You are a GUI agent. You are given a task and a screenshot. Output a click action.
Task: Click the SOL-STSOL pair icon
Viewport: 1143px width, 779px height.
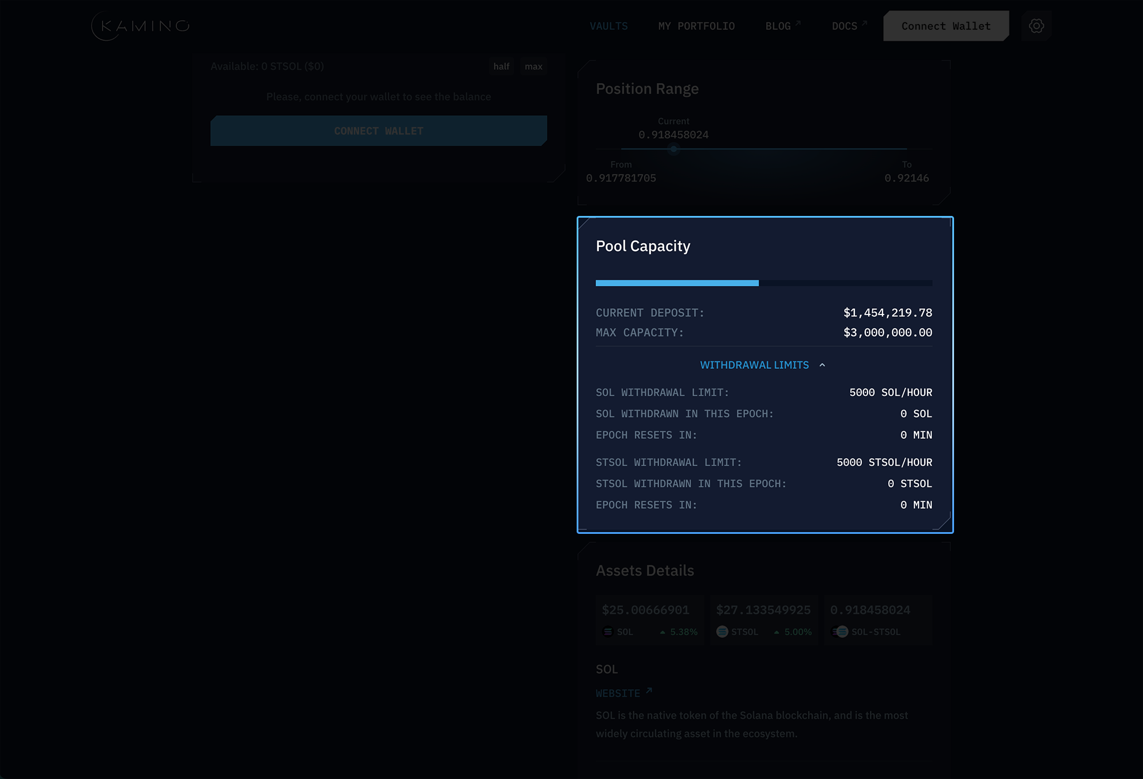click(840, 632)
